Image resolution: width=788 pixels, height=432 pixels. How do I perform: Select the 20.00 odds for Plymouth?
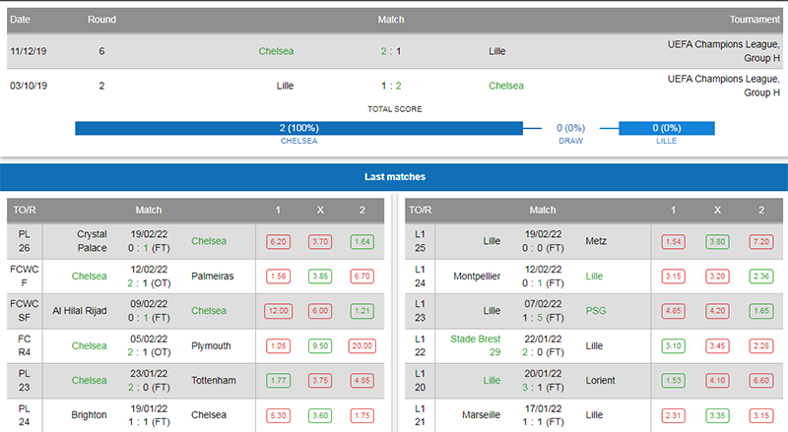coord(361,345)
